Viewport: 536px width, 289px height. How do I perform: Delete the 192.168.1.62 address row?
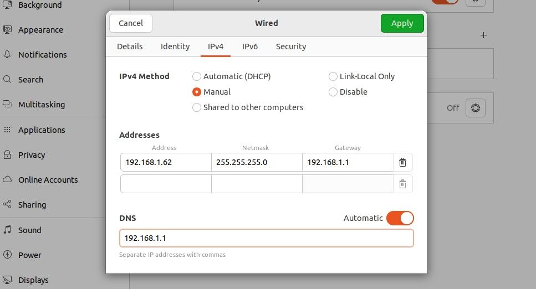point(403,162)
